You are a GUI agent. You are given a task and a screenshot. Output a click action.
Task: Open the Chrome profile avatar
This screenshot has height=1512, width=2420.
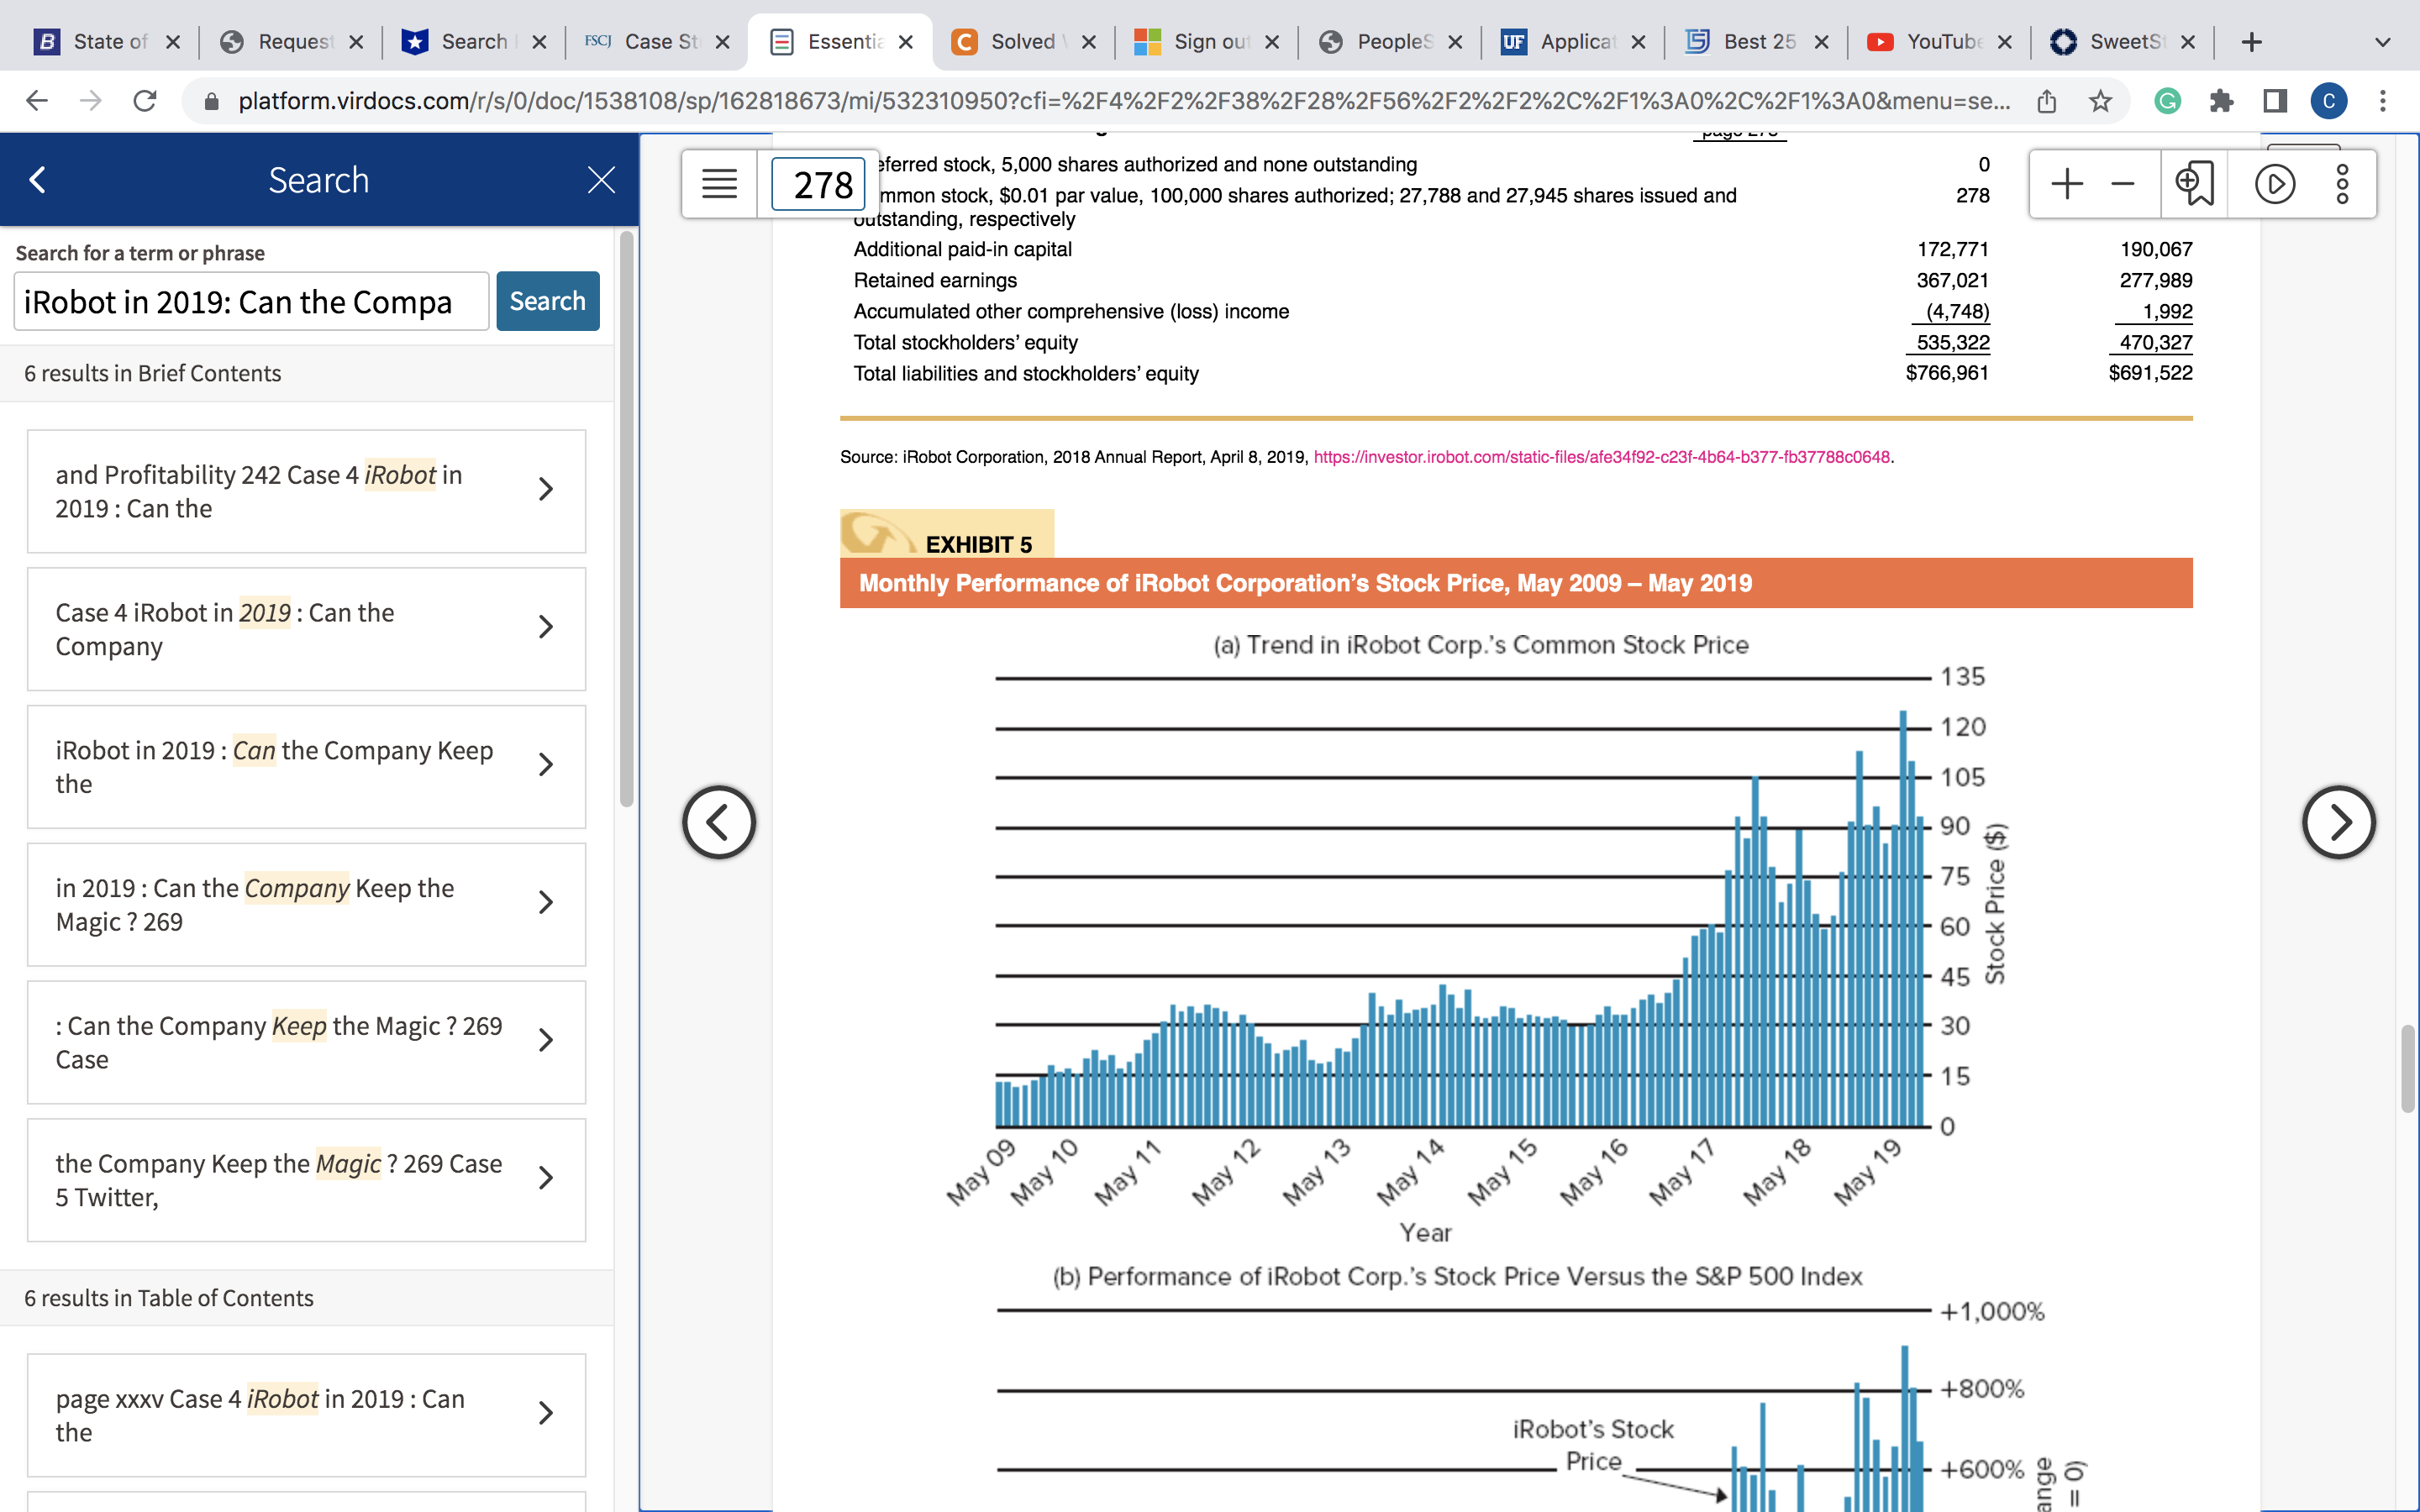pyautogui.click(x=2329, y=101)
